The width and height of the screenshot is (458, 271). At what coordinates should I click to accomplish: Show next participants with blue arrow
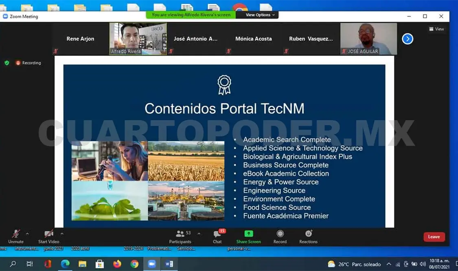408,39
